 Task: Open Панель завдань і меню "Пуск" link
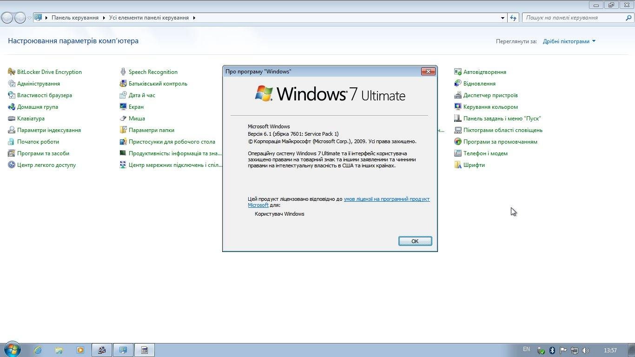pyautogui.click(x=502, y=119)
